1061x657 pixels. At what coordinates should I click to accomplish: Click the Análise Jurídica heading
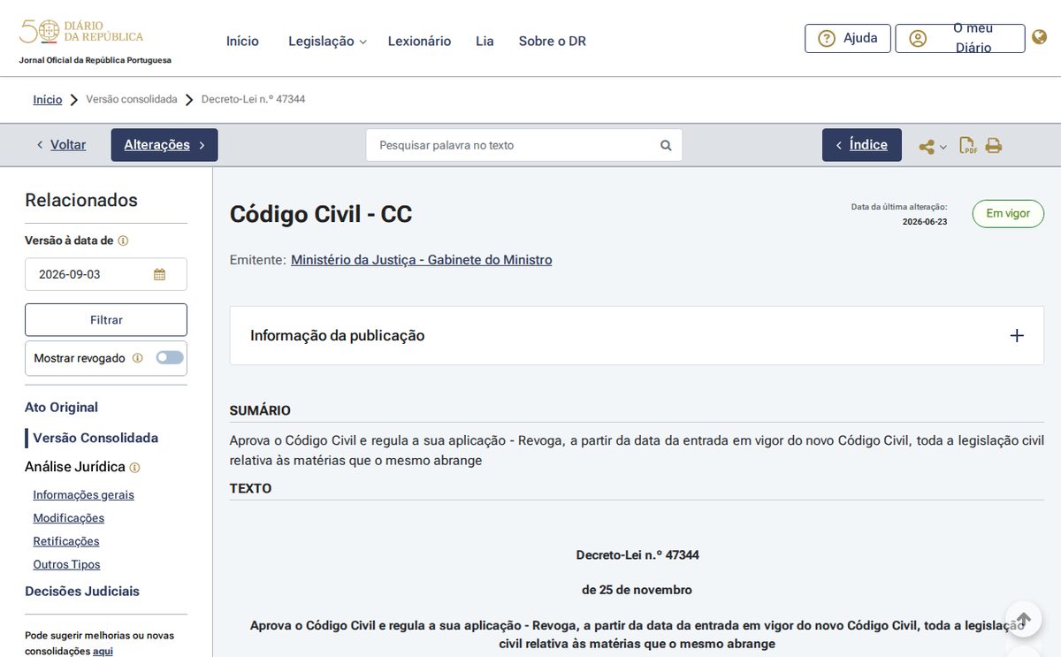click(75, 467)
